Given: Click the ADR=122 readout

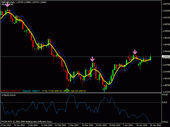Looking at the screenshot, I should pos(58,91).
